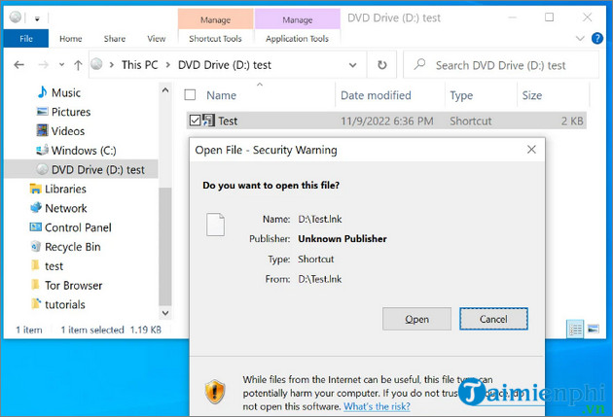The image size is (613, 417).
Task: Select the tutorials folder
Action: [x=64, y=304]
